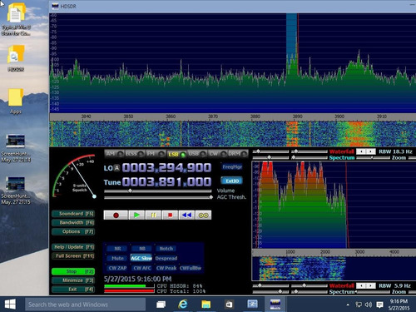Open the Windows Start menu
This screenshot has height=312, width=416.
pyautogui.click(x=10, y=305)
